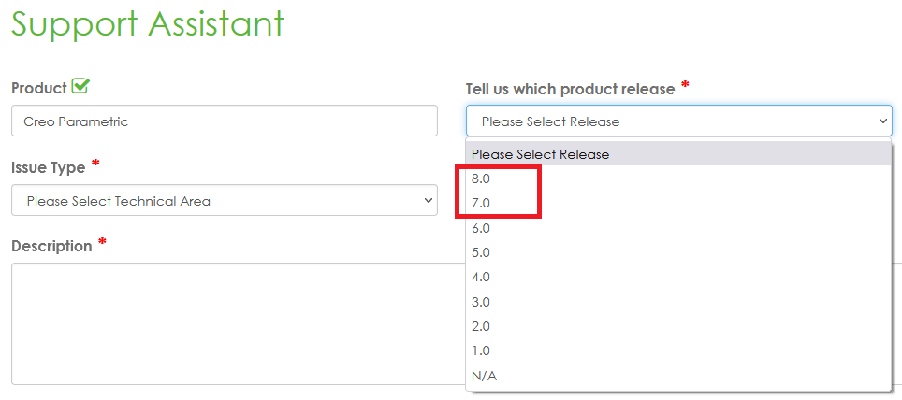Click the Product label text
This screenshot has height=400, width=902.
[x=38, y=88]
